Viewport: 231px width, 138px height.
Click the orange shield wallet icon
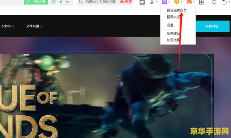(x=177, y=2)
